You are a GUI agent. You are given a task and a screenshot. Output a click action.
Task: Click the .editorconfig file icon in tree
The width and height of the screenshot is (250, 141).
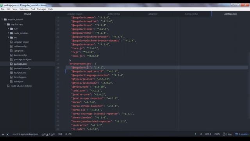11,46
